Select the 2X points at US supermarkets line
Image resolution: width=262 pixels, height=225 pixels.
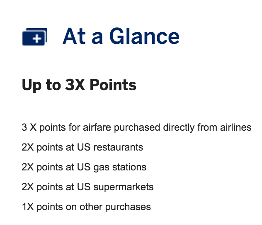(87, 187)
